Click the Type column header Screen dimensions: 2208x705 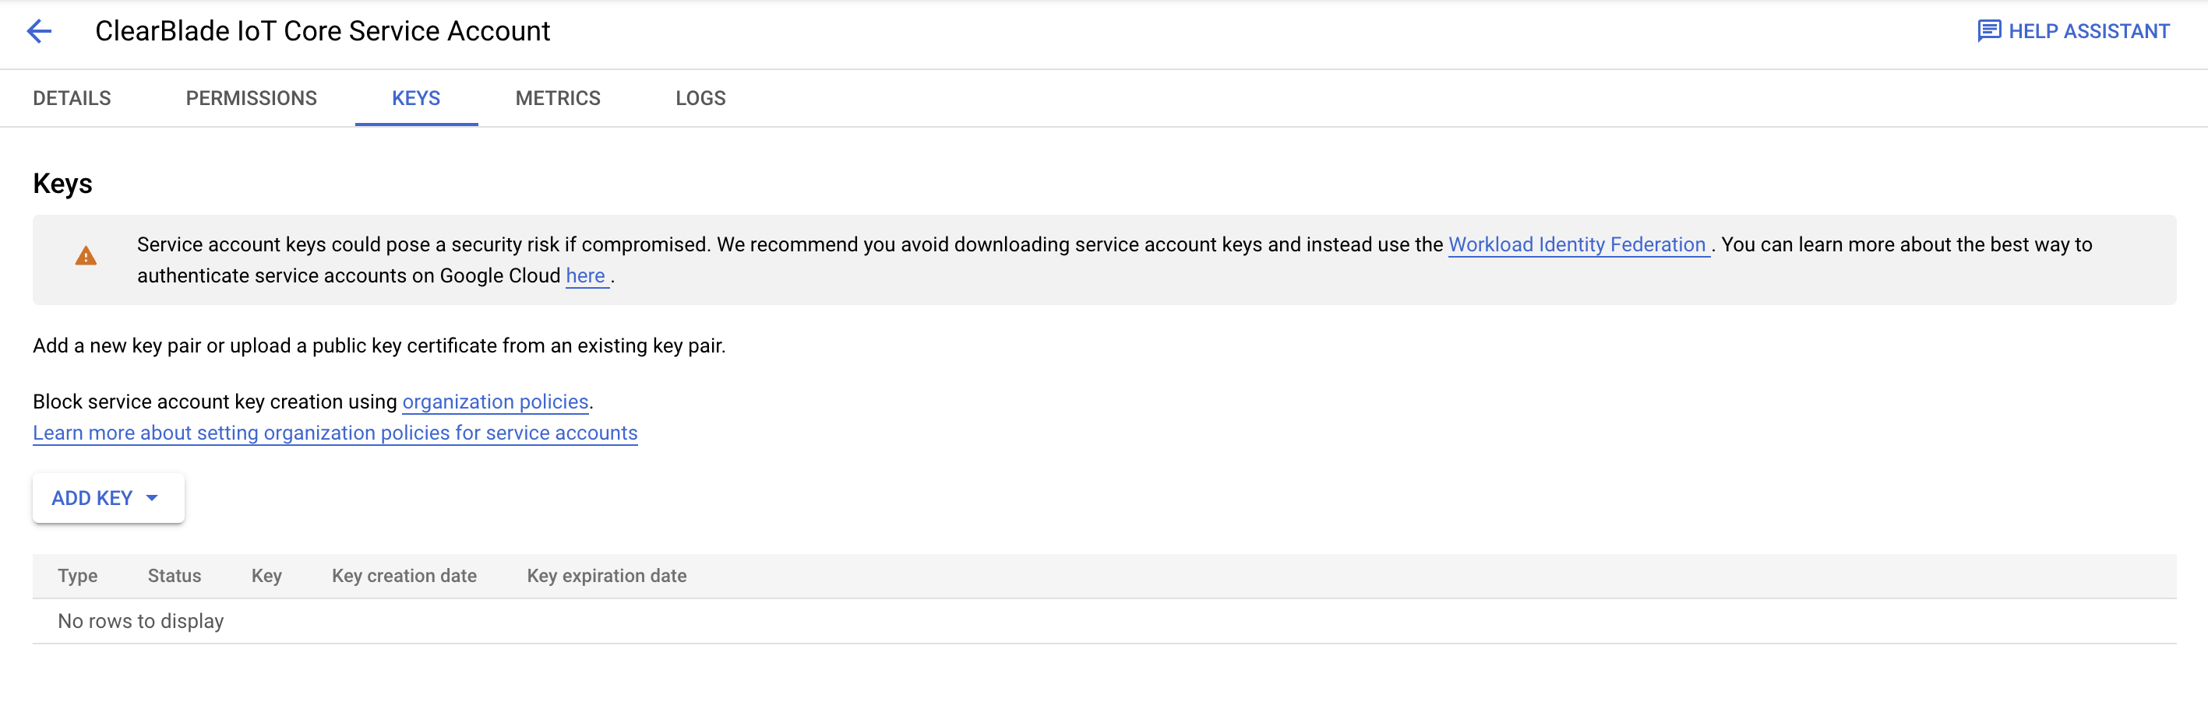tap(78, 576)
